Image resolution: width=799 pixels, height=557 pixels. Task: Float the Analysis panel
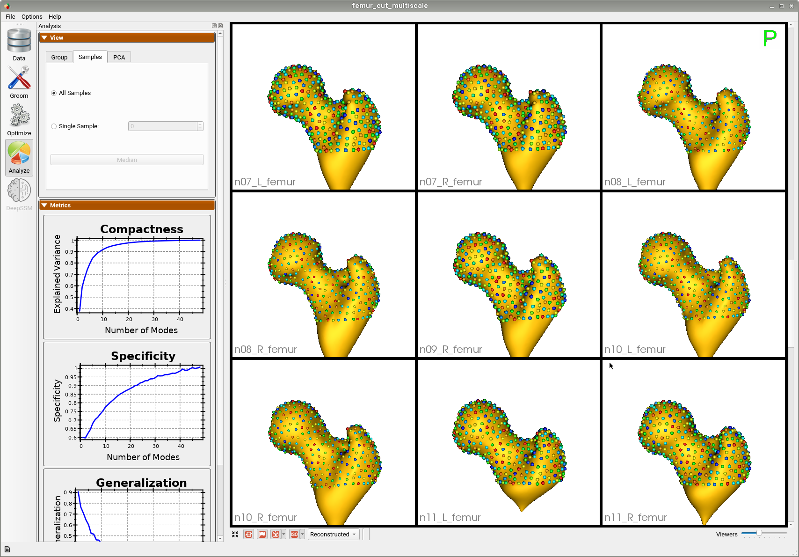[214, 26]
